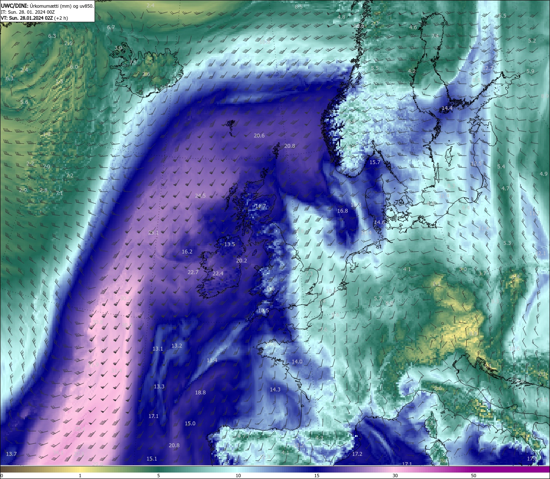The image size is (550, 479).
Task: Select the 7.1 value label
Action: click(x=59, y=193)
